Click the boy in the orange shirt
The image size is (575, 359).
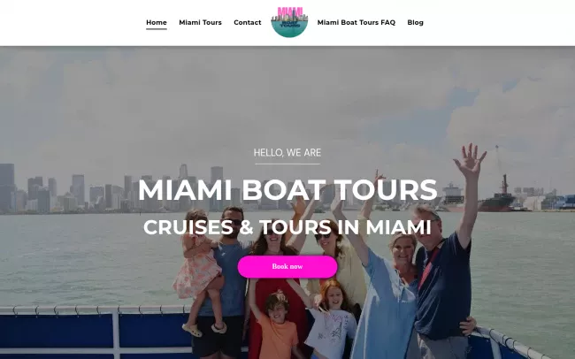pos(277,323)
